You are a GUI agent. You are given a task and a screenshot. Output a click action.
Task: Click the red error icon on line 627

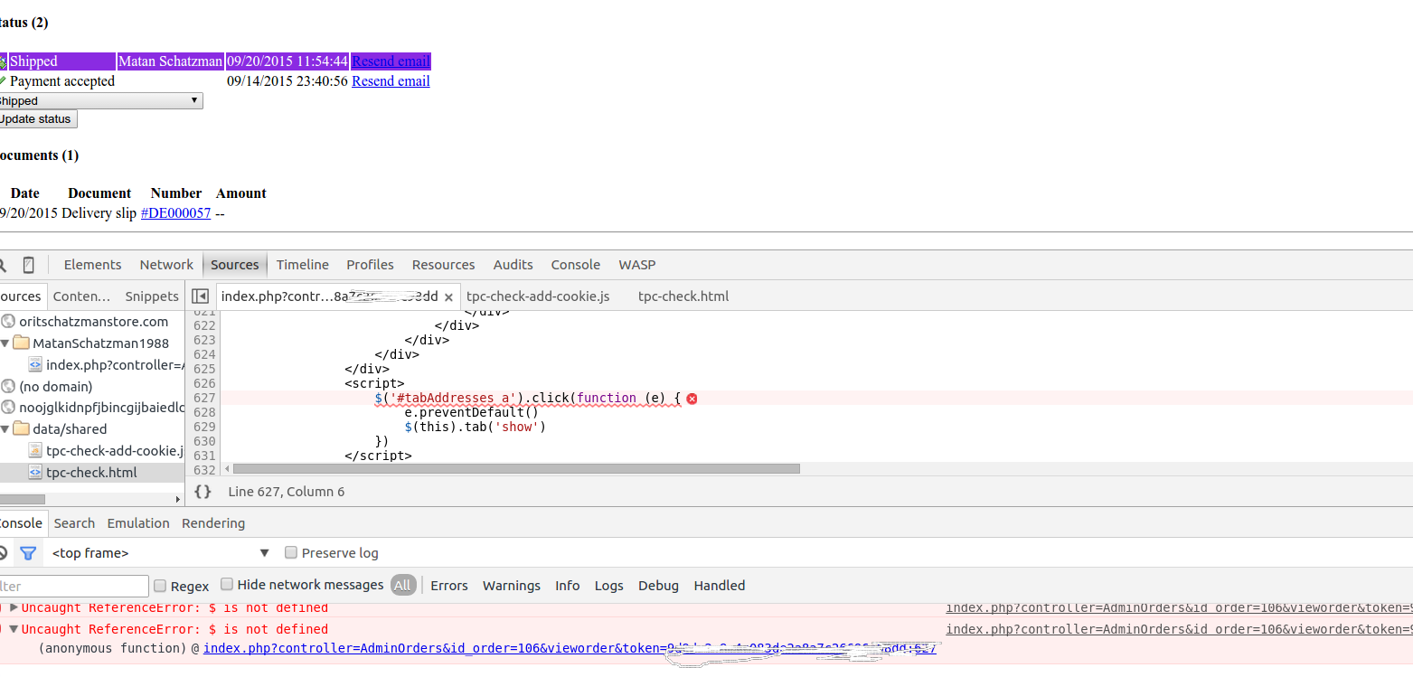pyautogui.click(x=692, y=398)
